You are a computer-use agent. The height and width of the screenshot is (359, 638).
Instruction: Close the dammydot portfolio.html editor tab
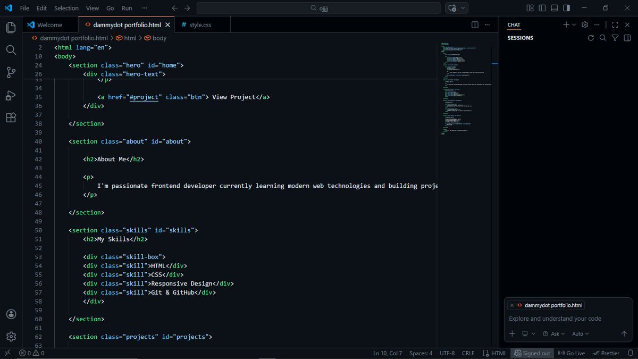pos(168,25)
